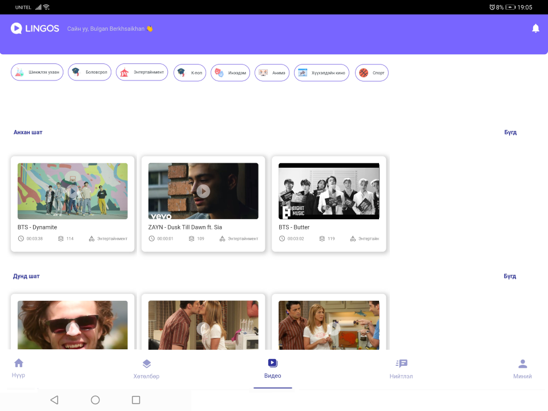Open the BTS - Butter title
The image size is (548, 411).
pyautogui.click(x=294, y=227)
